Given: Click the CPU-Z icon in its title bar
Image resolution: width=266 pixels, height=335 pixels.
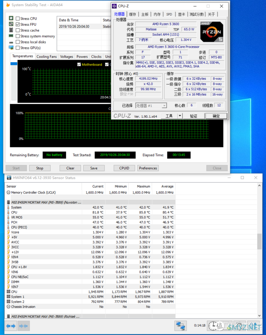Looking at the screenshot, I should click(114, 6).
